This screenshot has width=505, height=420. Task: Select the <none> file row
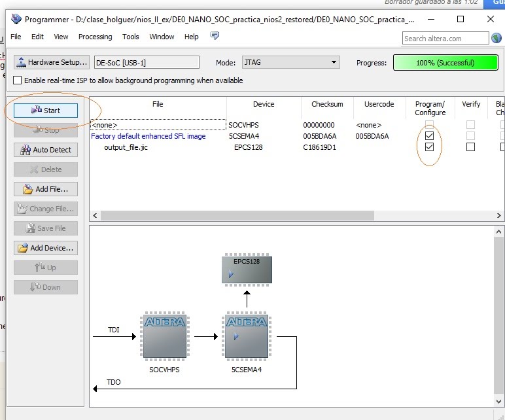coord(158,125)
